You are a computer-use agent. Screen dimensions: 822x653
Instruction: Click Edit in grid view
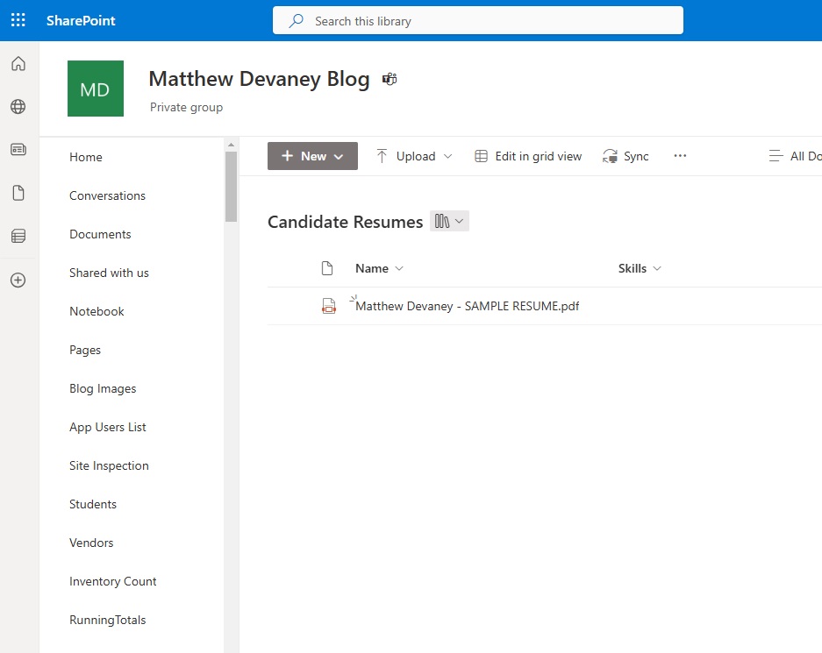(x=528, y=156)
